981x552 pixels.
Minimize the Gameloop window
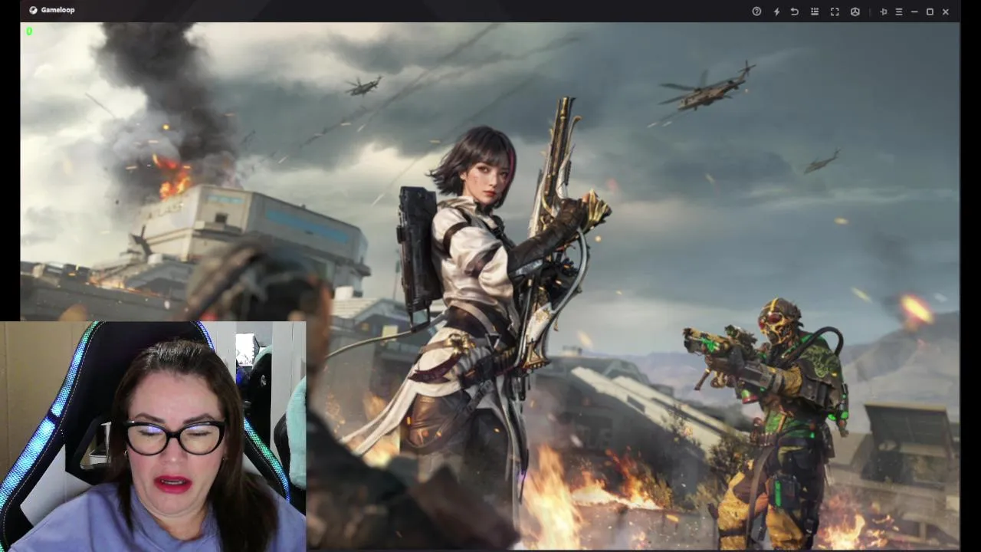[x=914, y=11]
